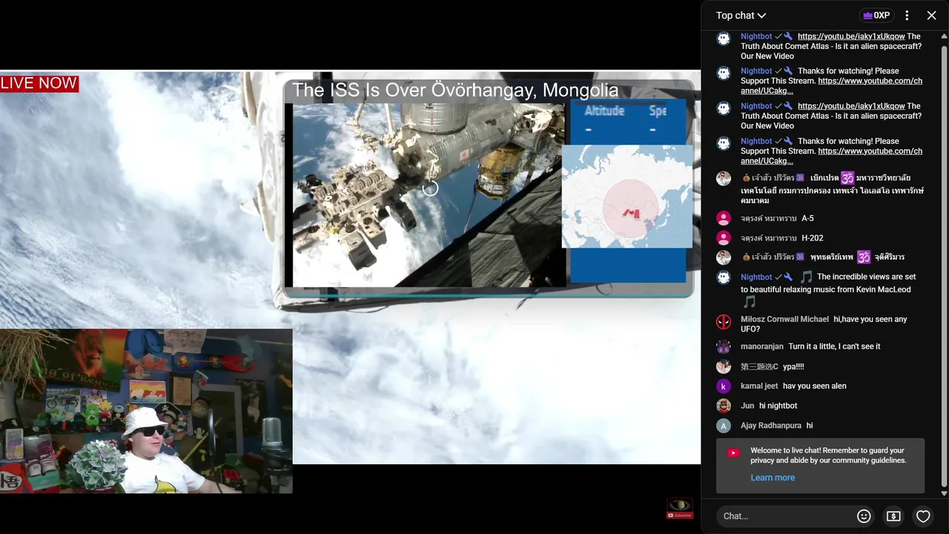Select username 'manoranjan'
The height and width of the screenshot is (534, 949).
pos(762,346)
